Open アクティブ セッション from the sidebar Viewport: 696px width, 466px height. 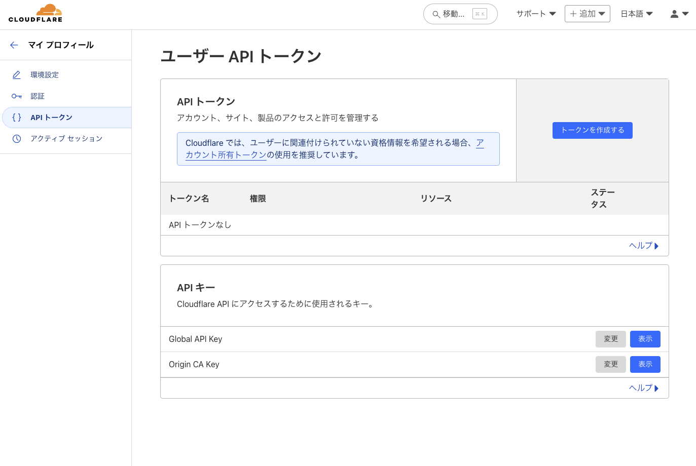(x=65, y=138)
